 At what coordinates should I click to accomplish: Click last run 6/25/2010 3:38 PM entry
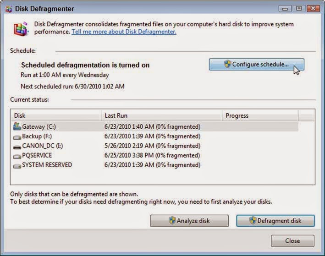[x=152, y=155]
